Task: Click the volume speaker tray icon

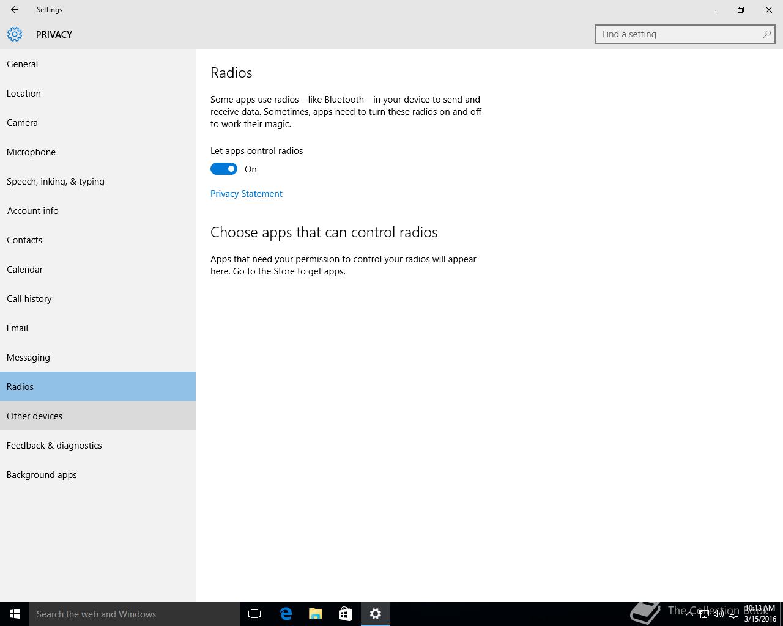Action: coord(719,614)
